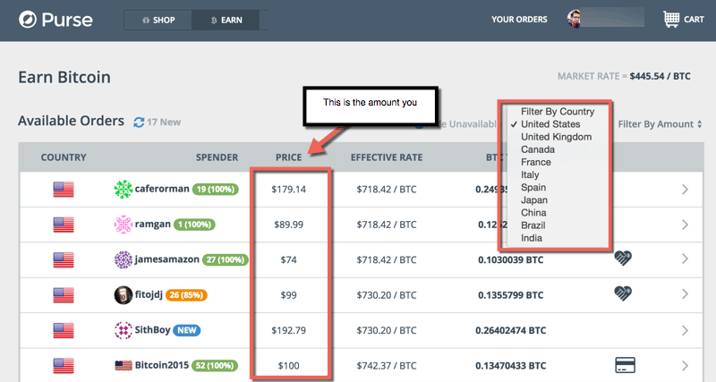Expand fitojdj order with chevron
The width and height of the screenshot is (716, 382).
[685, 294]
